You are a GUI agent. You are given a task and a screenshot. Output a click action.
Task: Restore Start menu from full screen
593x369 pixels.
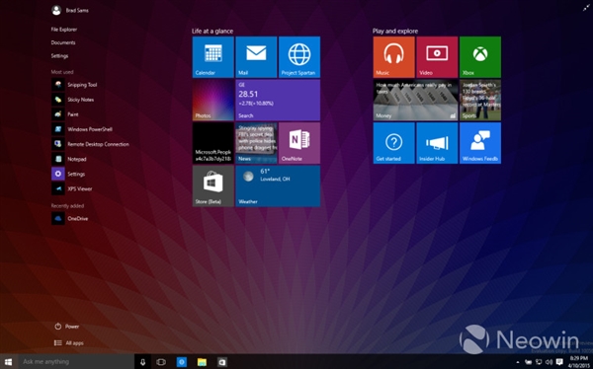pyautogui.click(x=586, y=7)
